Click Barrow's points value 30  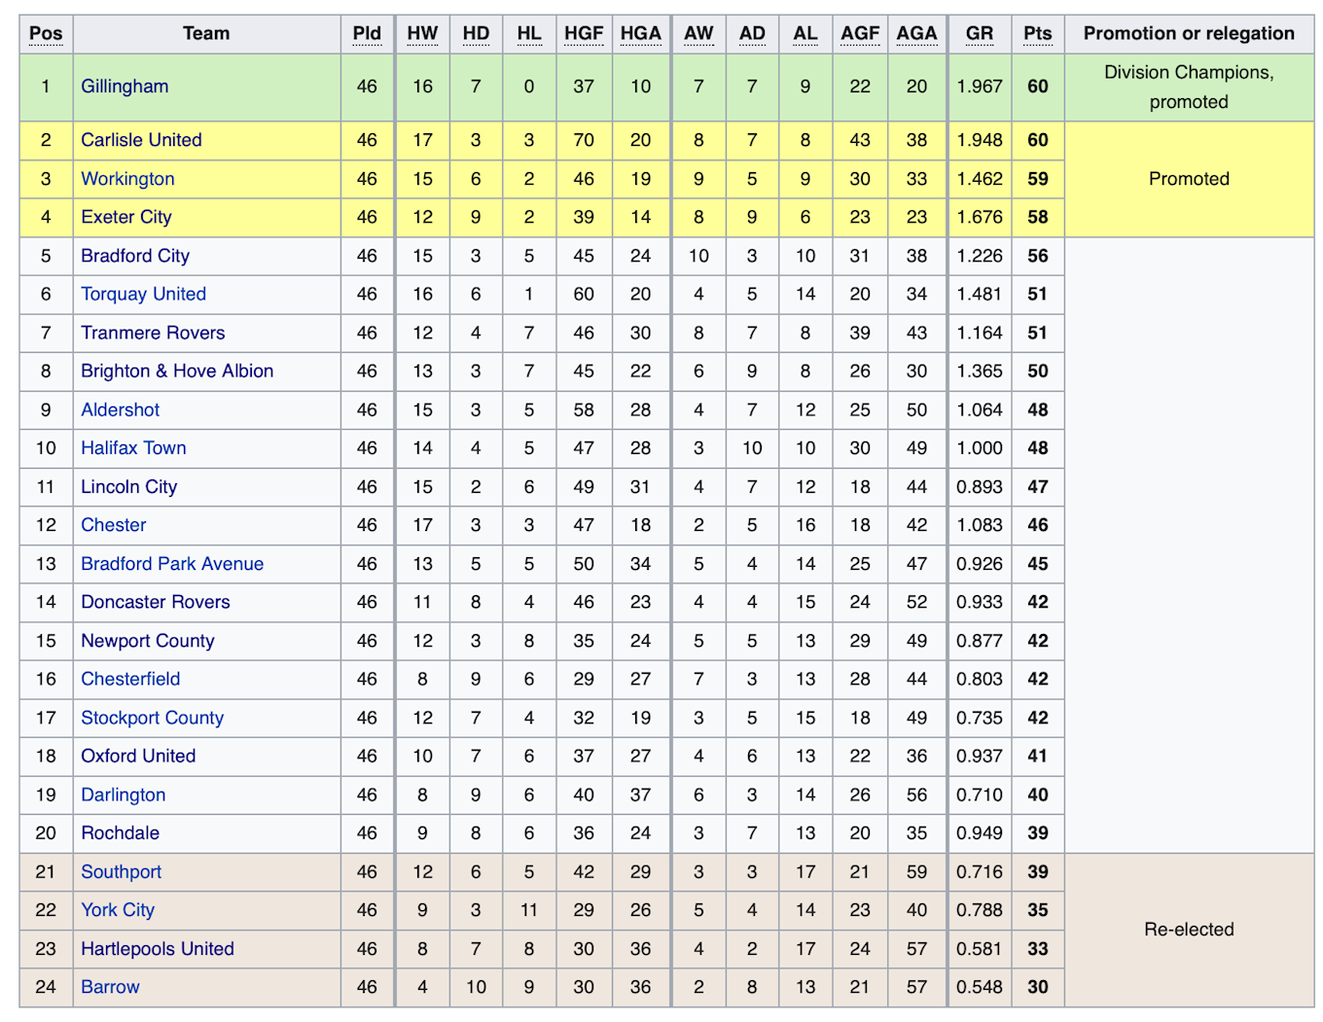(1038, 987)
